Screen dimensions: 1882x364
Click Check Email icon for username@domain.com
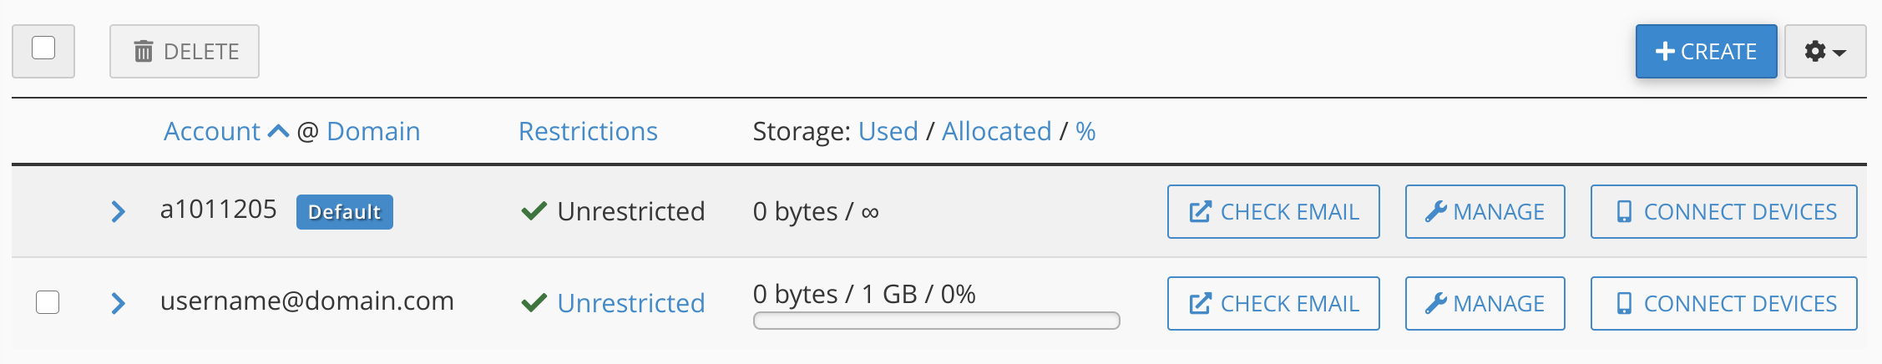[x=1200, y=304]
